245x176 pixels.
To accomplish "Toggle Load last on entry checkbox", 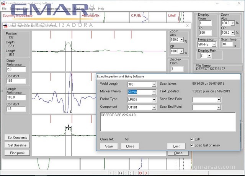I will (192, 145).
